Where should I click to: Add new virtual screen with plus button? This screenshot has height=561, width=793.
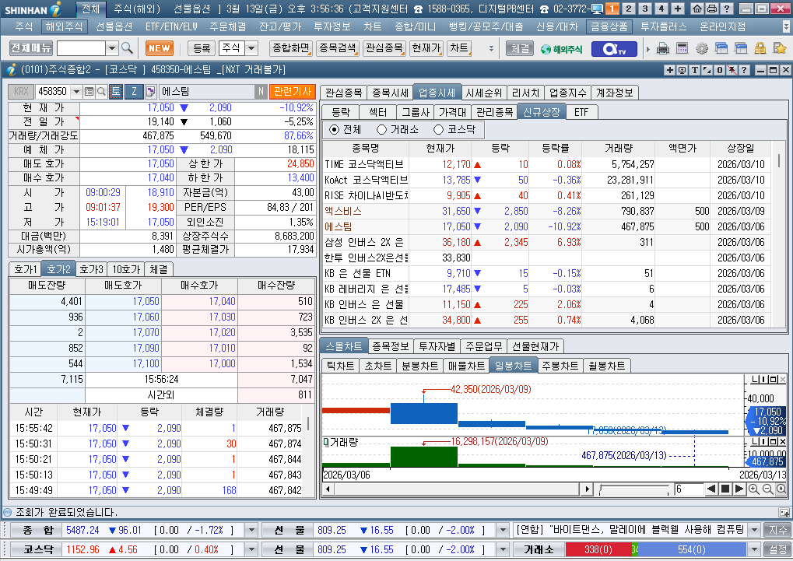(x=678, y=9)
